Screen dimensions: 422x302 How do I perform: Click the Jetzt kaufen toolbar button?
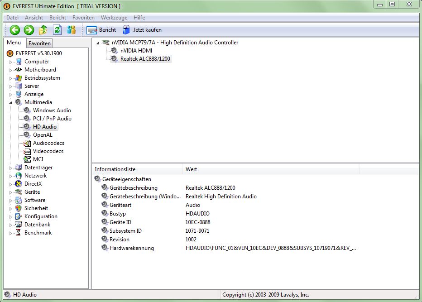click(x=142, y=30)
